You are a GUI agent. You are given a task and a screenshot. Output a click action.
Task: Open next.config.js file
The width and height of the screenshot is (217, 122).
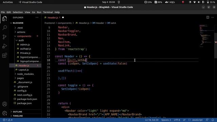tap(24, 95)
